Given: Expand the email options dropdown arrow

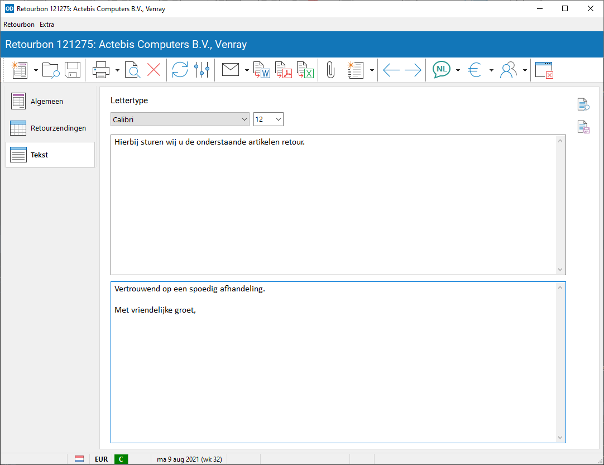Looking at the screenshot, I should point(247,70).
